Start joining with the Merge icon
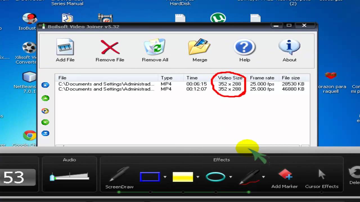The height and width of the screenshot is (202, 360). coord(200,47)
